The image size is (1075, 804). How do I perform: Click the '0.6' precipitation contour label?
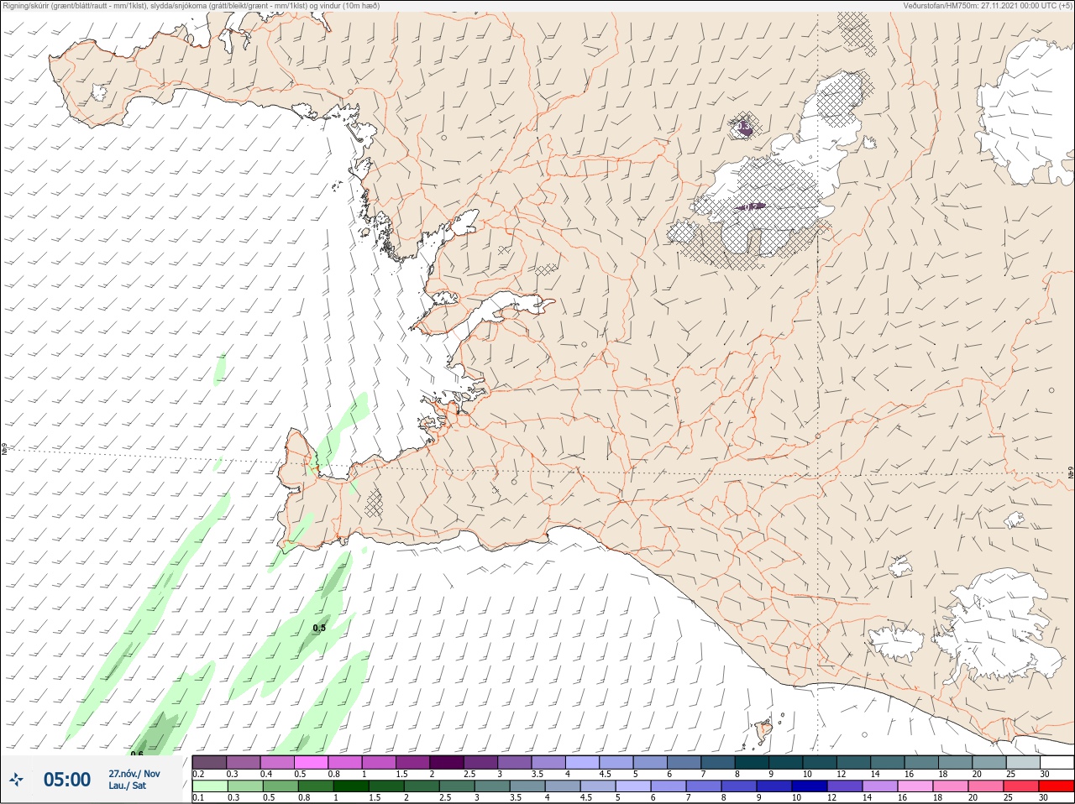[137, 754]
